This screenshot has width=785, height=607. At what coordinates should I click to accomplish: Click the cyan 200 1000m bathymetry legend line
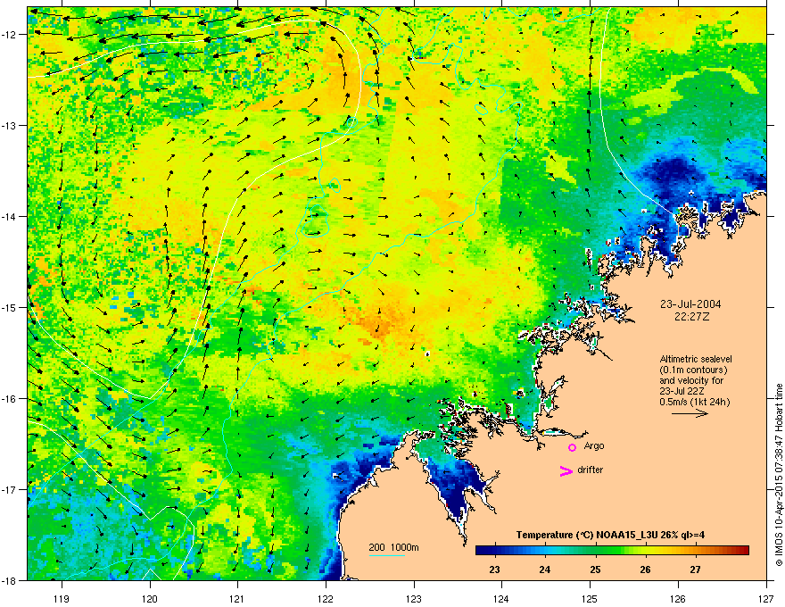[386, 555]
